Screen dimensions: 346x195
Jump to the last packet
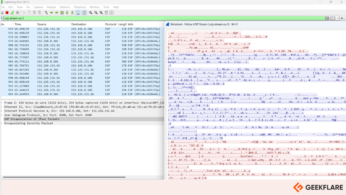pos(72,13)
